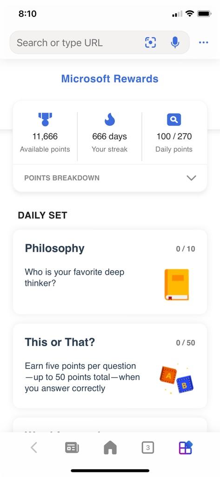220x477 pixels.
Task: Tap the medal Available points icon
Action: point(45,119)
